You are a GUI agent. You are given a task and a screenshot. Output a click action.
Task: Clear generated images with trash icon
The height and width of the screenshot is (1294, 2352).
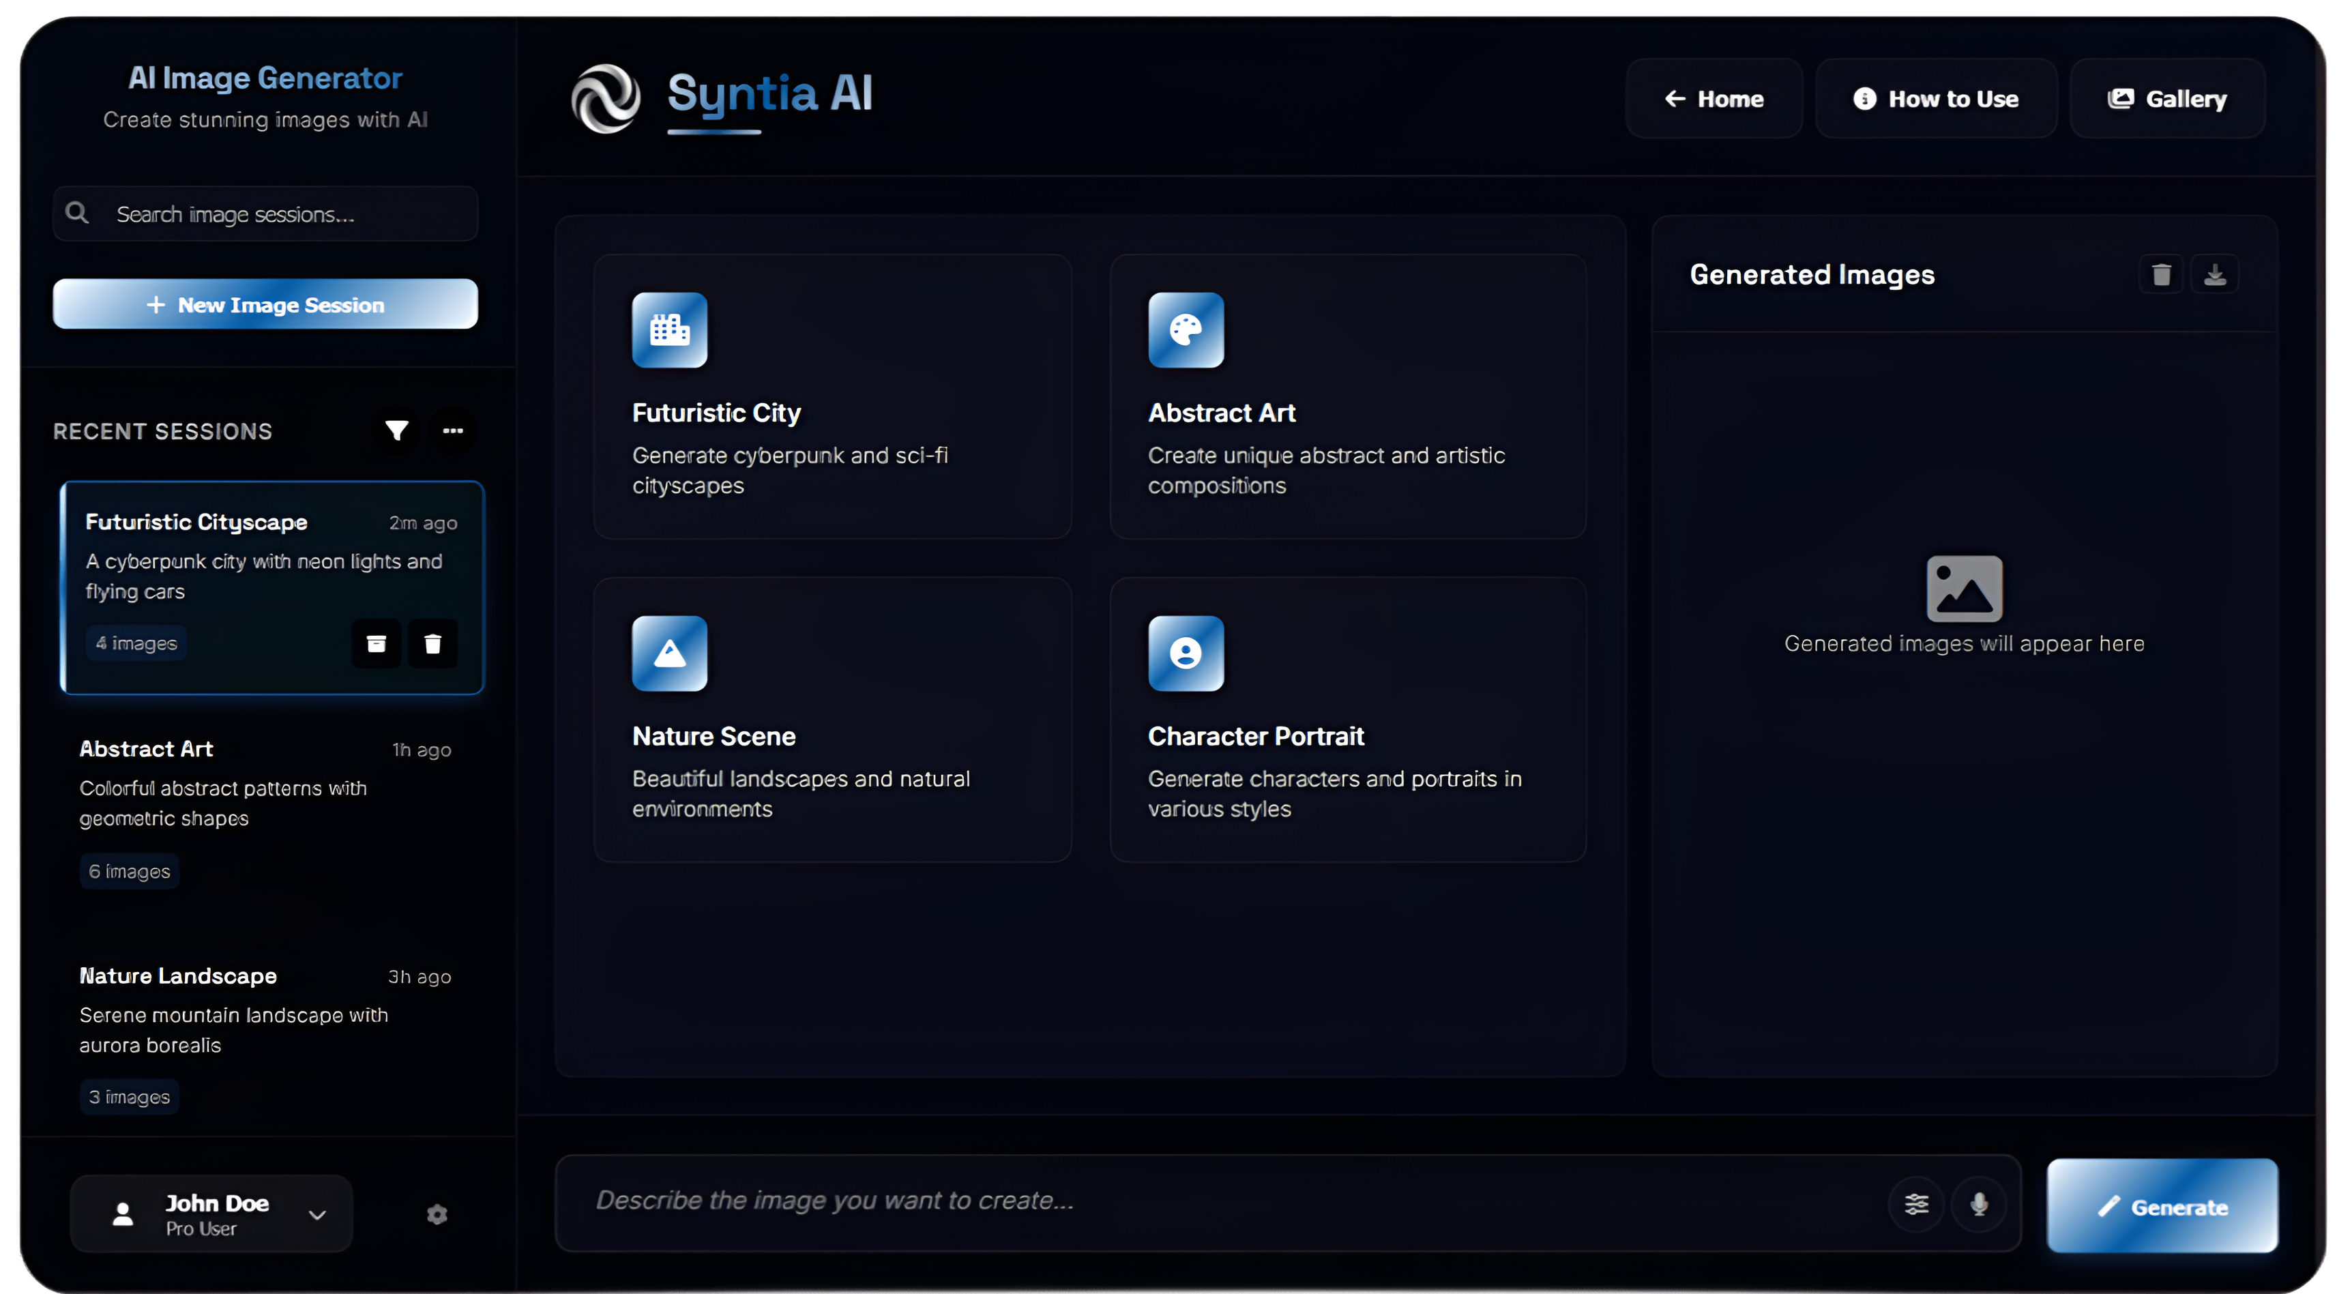2160,275
